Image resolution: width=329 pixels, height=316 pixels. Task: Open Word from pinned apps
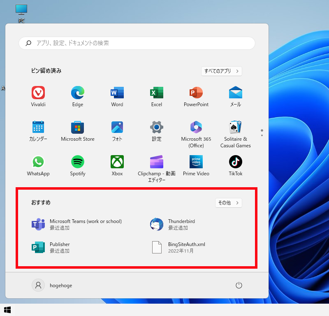click(117, 96)
